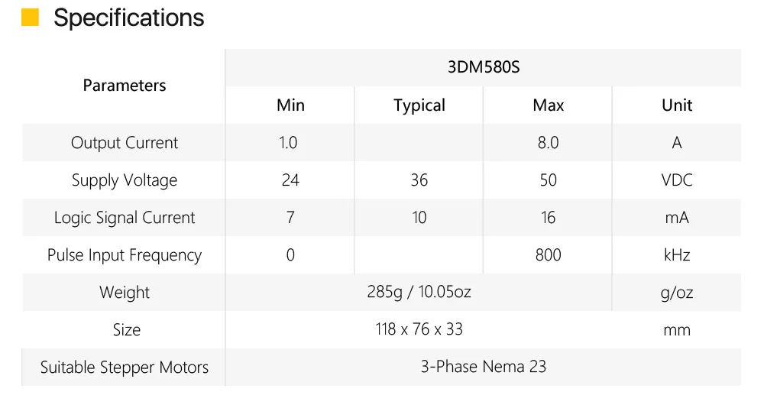This screenshot has height=408, width=764.
Task: Select the 3-Phase Nema 23 cell
Action: 483,367
